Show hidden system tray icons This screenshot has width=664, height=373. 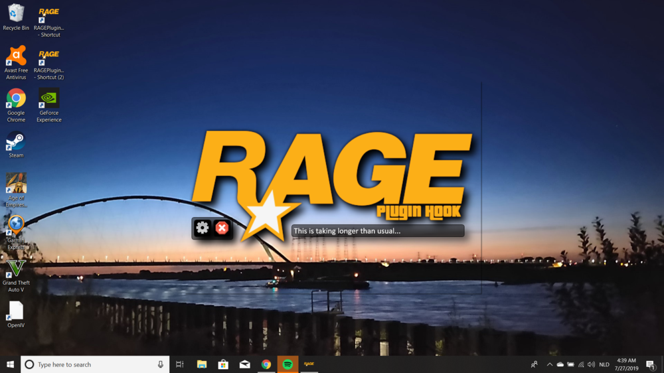tap(550, 364)
